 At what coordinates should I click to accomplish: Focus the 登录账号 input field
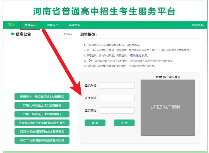(x=117, y=85)
